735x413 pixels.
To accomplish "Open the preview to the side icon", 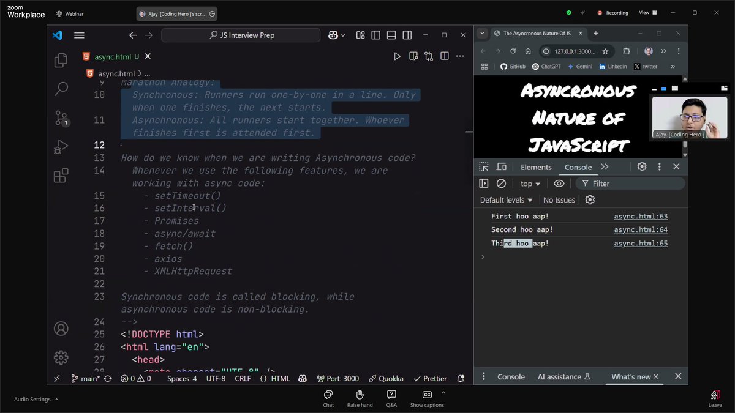I will coord(413,56).
